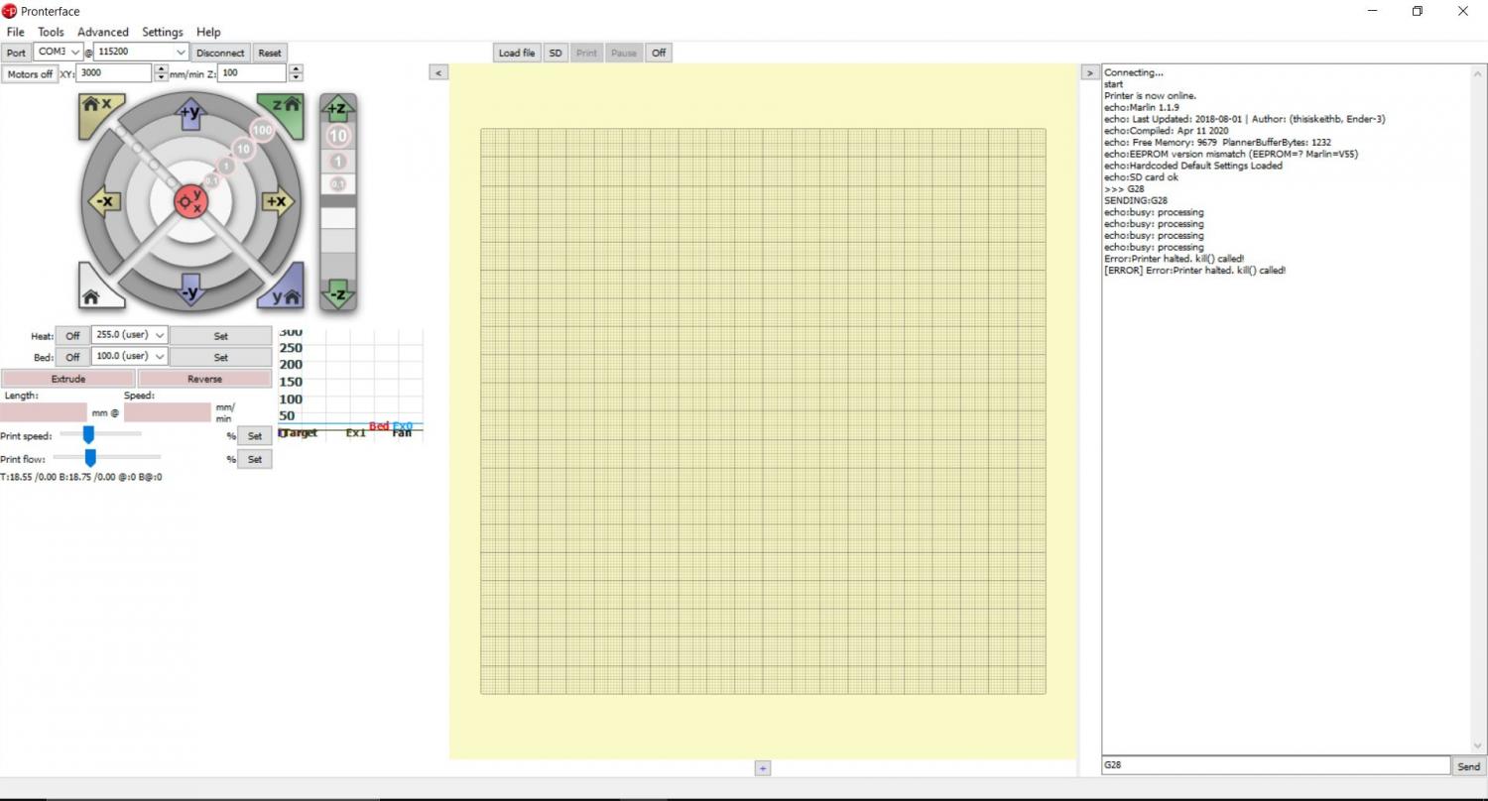1488x801 pixels.
Task: Expand the 115200 baud rate dropdown
Action: pos(141,53)
